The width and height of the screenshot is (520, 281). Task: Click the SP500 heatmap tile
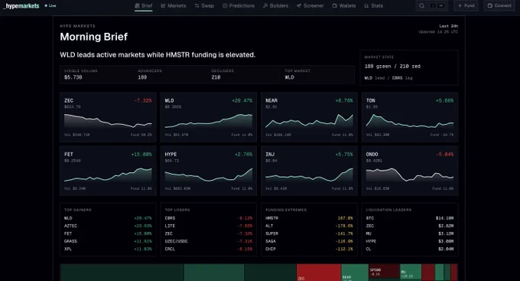pyautogui.click(x=384, y=271)
